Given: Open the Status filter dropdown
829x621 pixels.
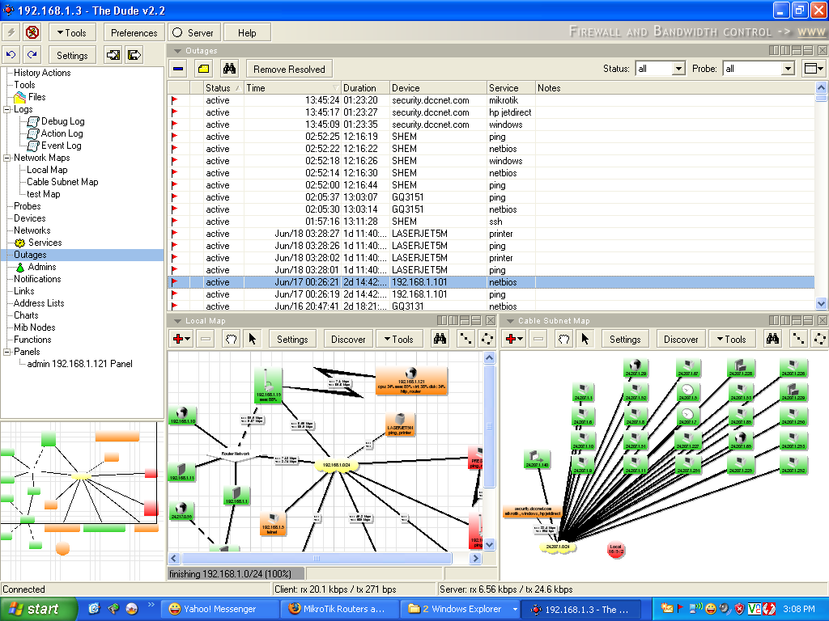Looking at the screenshot, I should (678, 69).
